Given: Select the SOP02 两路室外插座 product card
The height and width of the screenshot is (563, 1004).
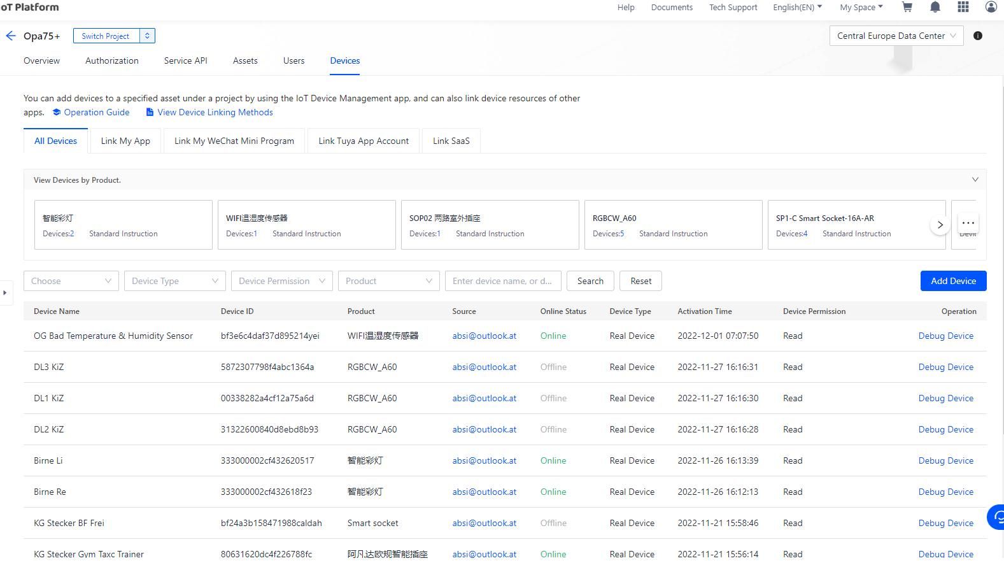Looking at the screenshot, I should 490,225.
